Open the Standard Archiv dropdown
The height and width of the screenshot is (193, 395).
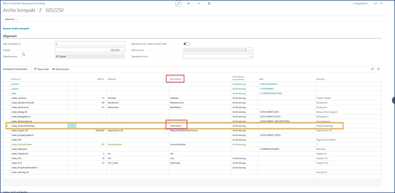(x=251, y=56)
